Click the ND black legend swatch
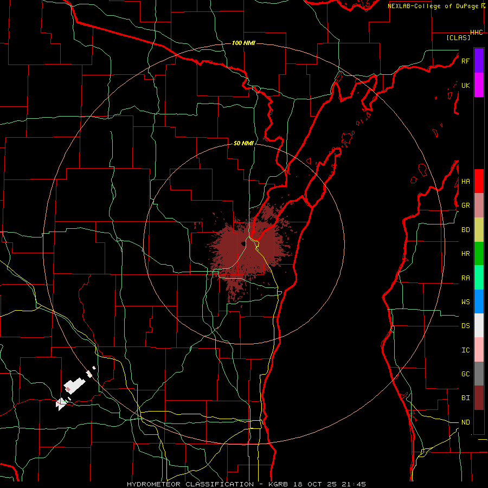The width and height of the screenshot is (488, 488). pyautogui.click(x=479, y=422)
